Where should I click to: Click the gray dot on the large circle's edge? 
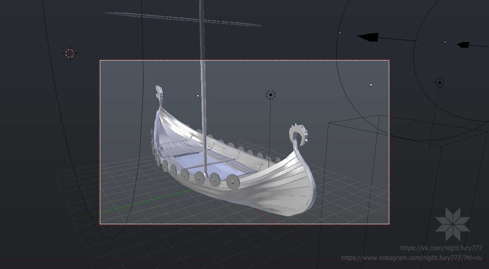340,33
